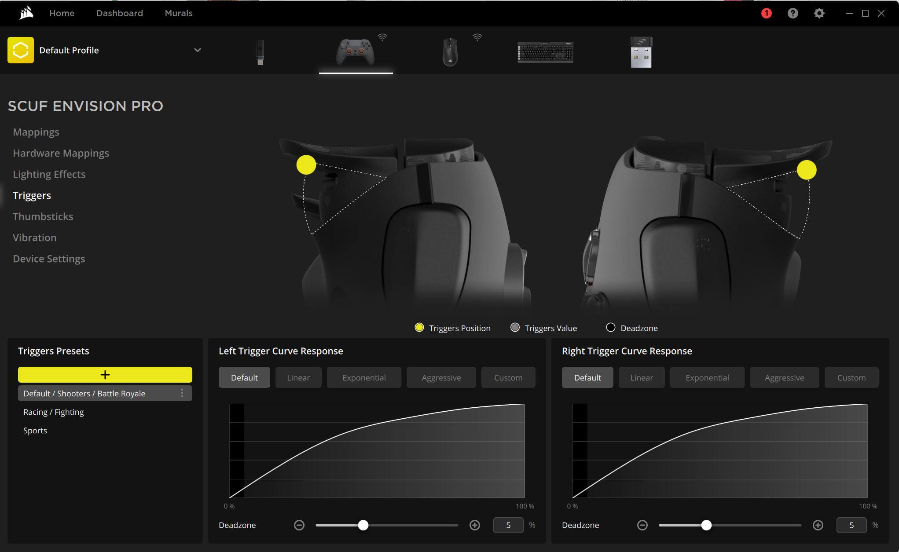Select the wireless mouse device icon
This screenshot has height=552, width=899.
pos(450,52)
